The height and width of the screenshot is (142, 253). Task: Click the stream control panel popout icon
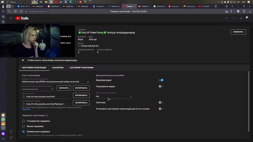(11, 131)
